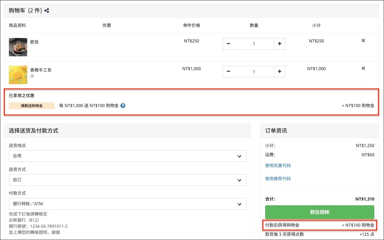The image size is (384, 240).
Task: Click the 肥皂 product thumbnail image
Action: click(x=18, y=47)
